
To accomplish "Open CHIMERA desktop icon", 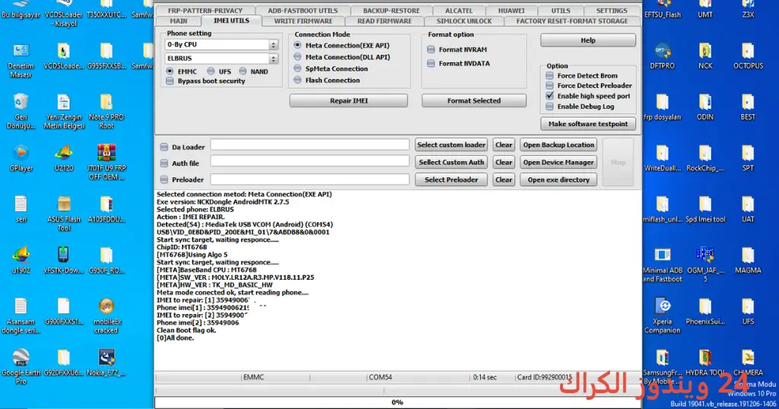I will [748, 363].
